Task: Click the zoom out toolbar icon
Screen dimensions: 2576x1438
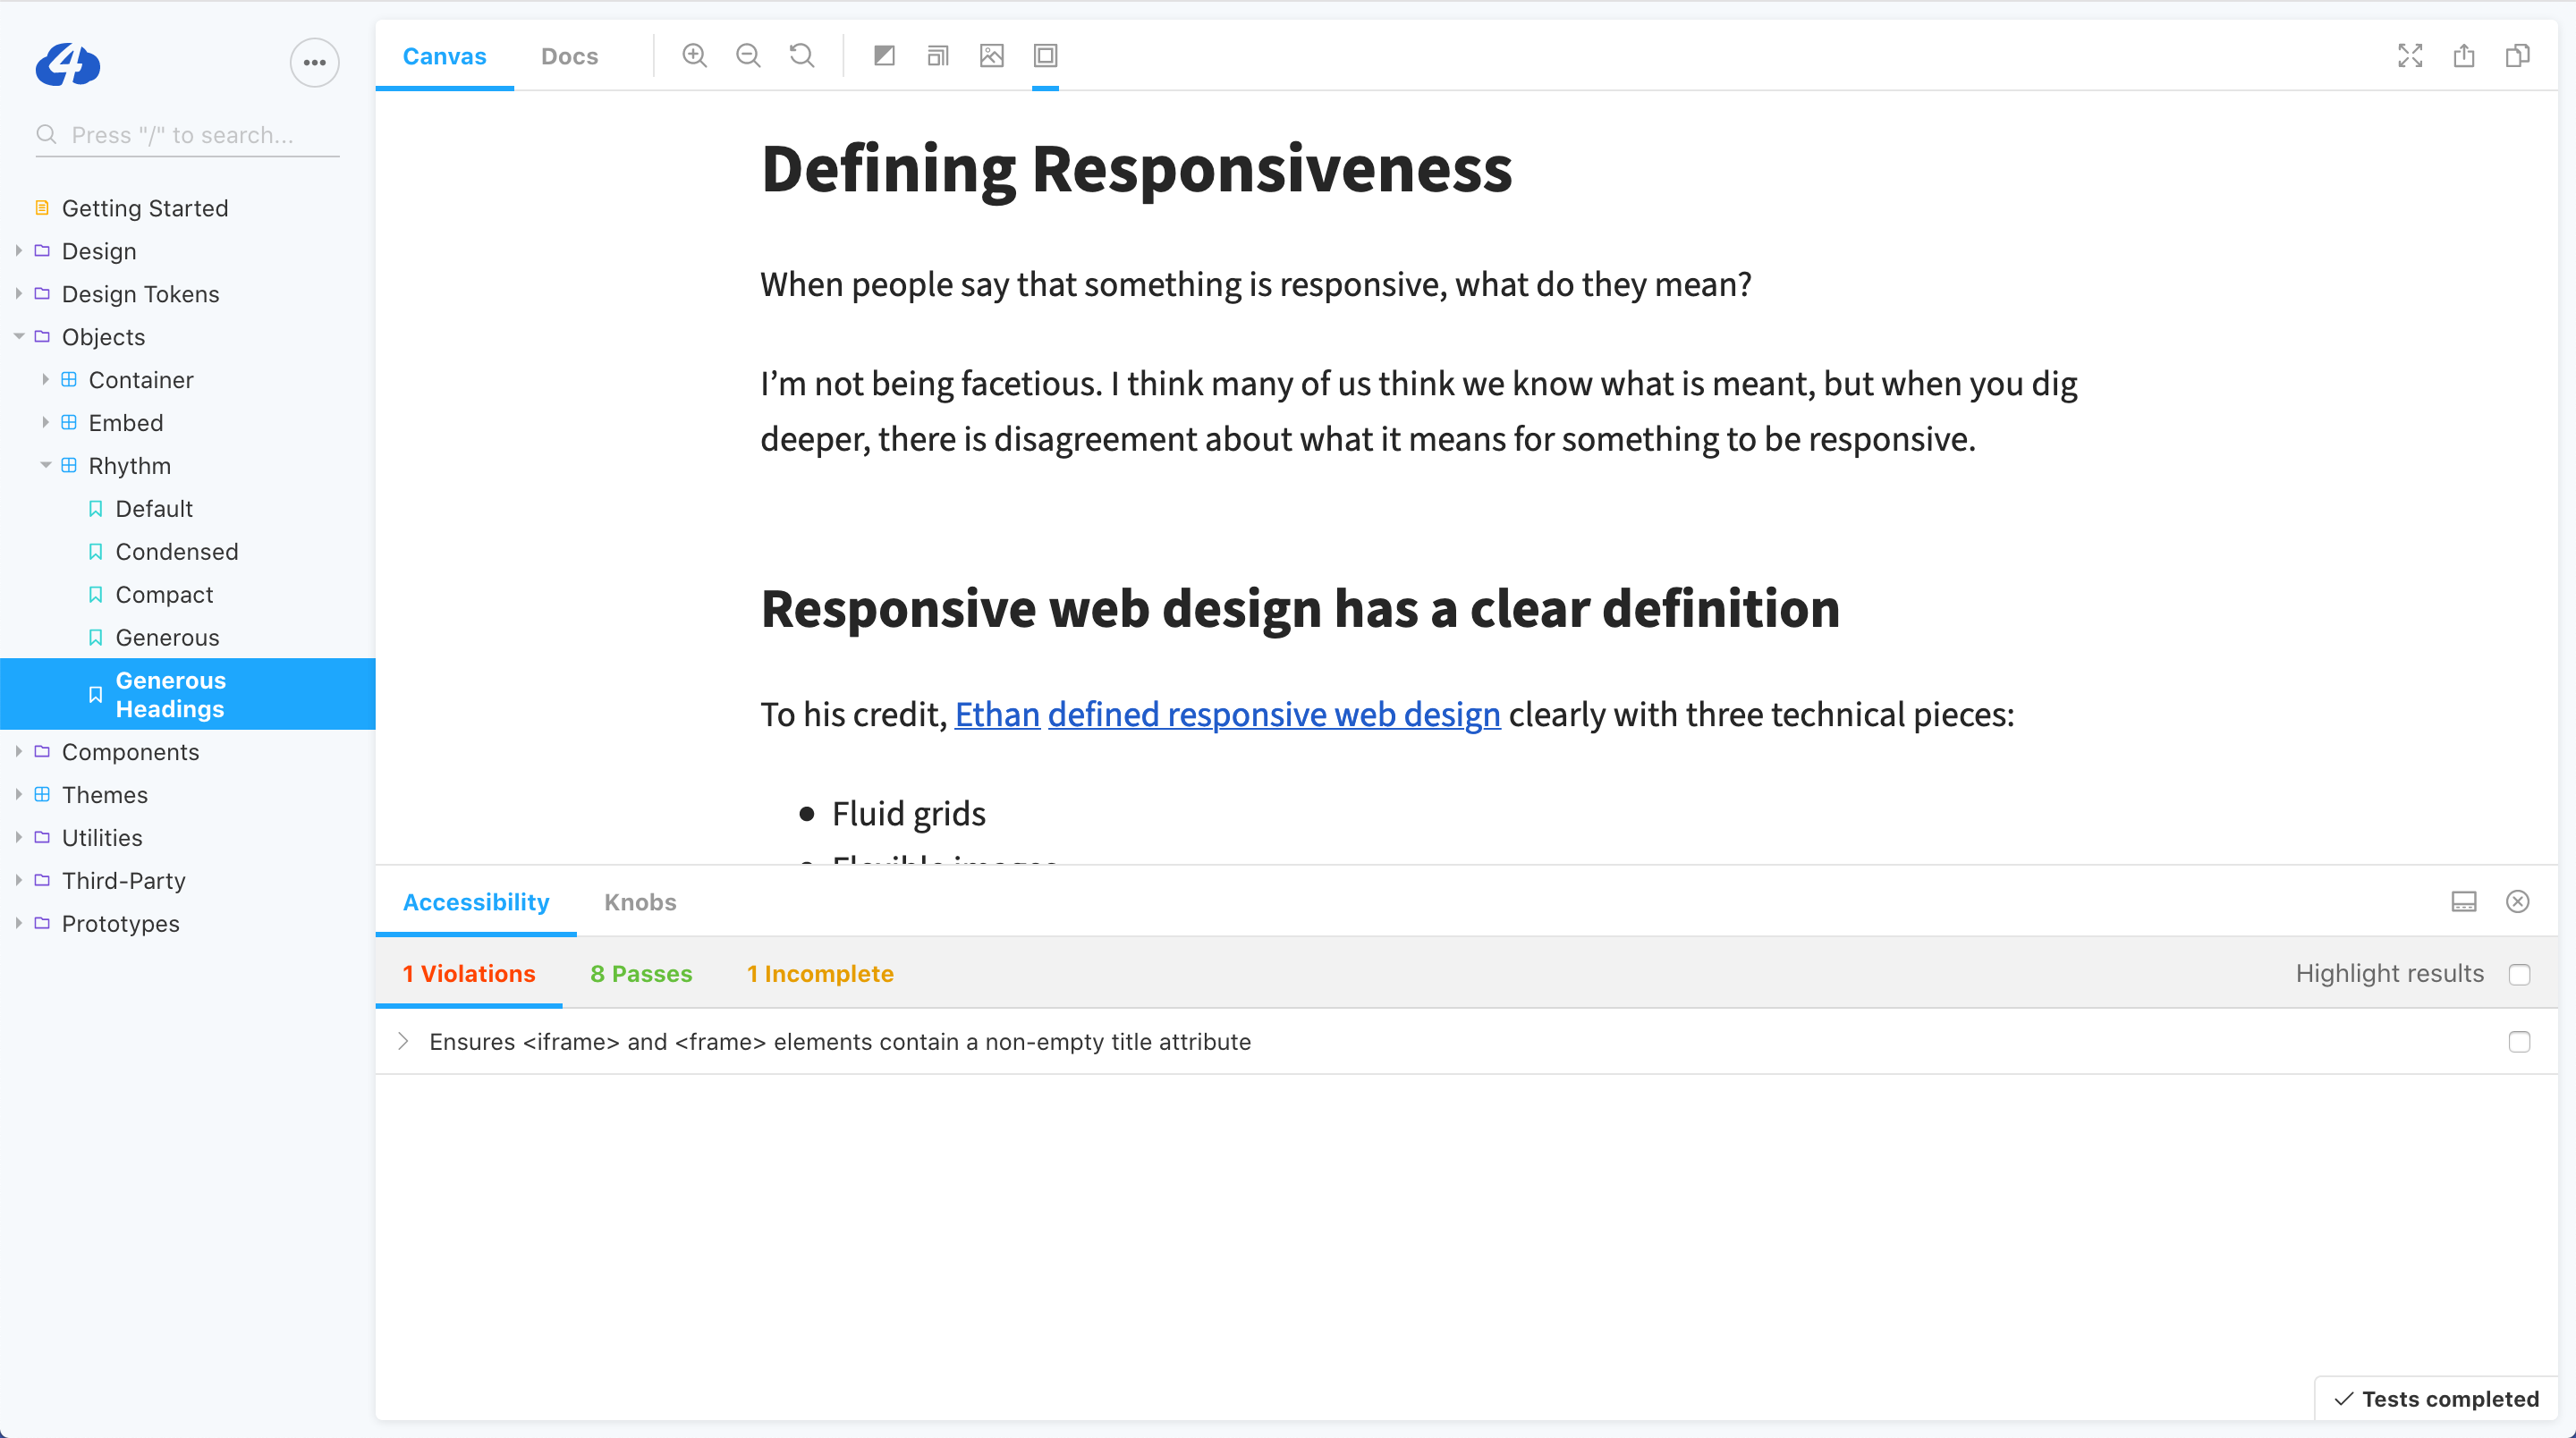Action: coord(748,56)
